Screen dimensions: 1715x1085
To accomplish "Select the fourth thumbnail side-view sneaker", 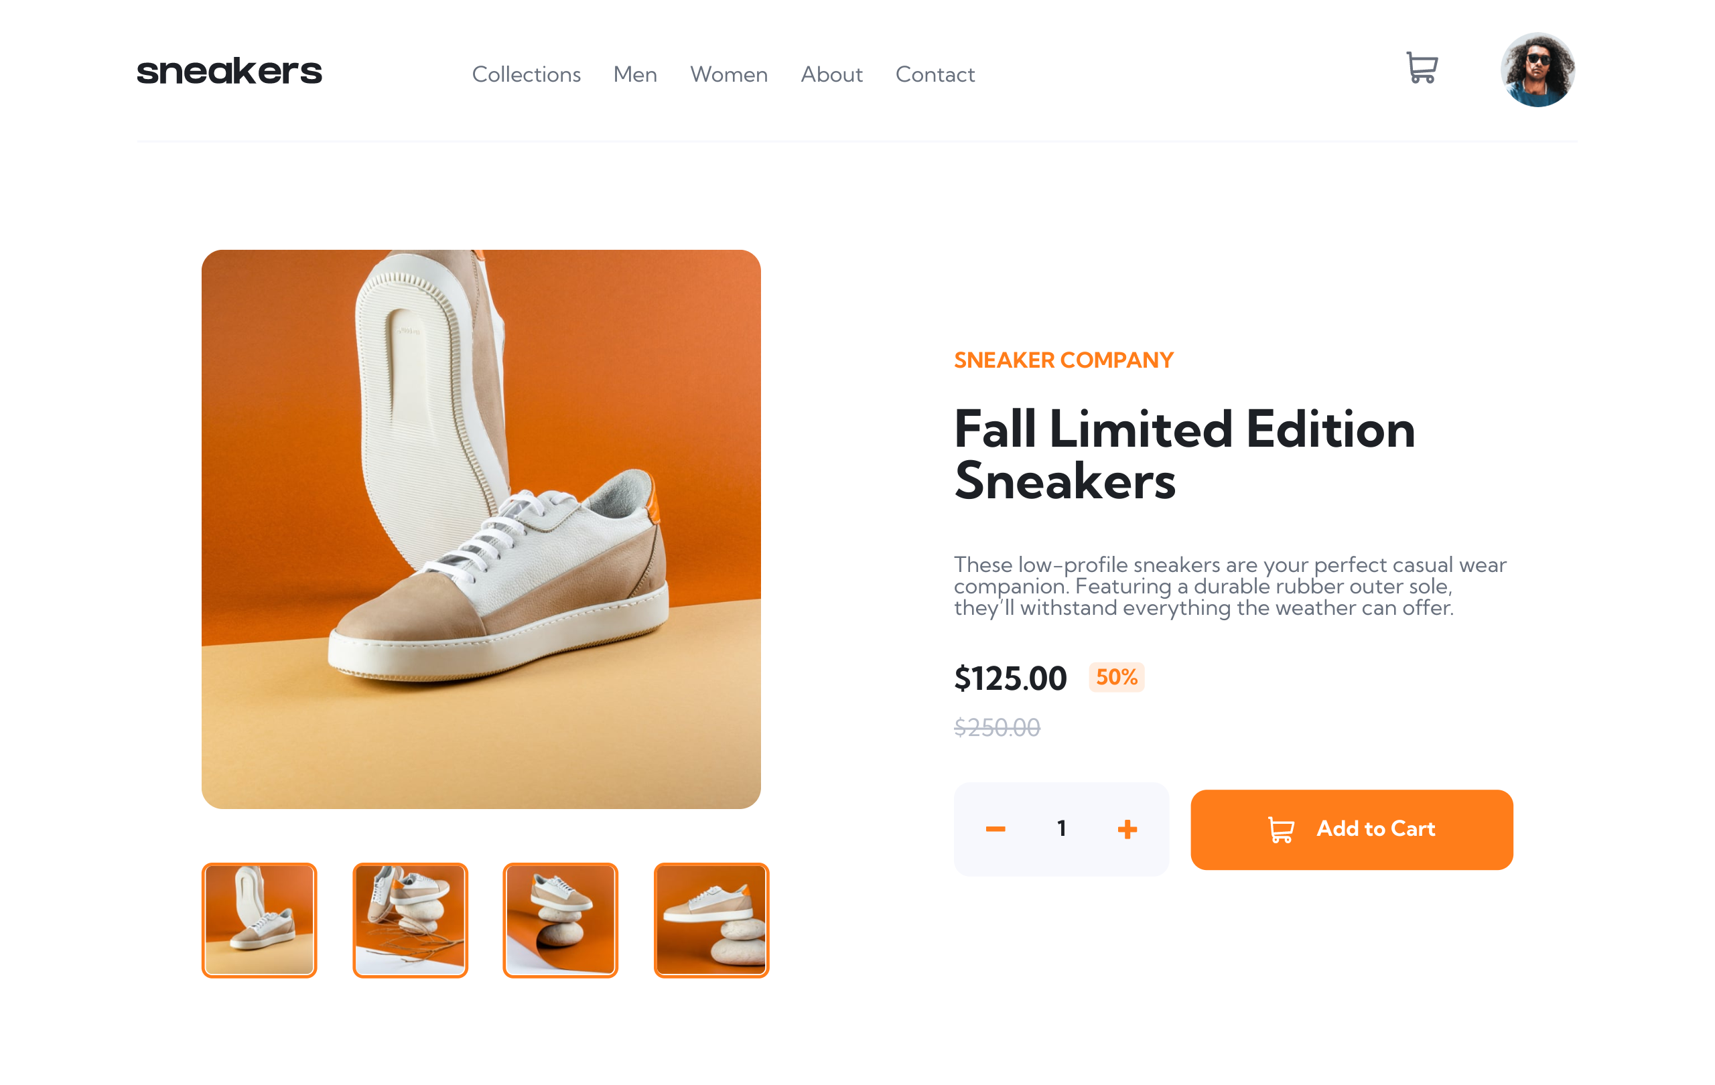I will [x=711, y=920].
